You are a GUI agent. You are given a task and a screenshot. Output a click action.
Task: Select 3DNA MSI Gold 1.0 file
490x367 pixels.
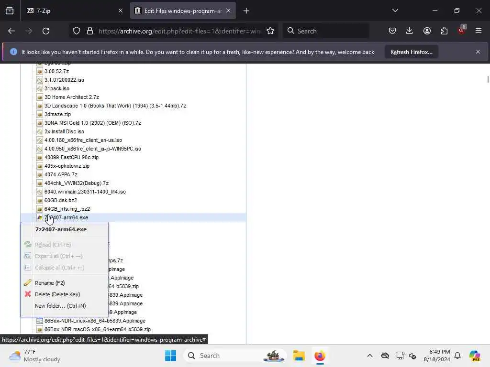92,123
